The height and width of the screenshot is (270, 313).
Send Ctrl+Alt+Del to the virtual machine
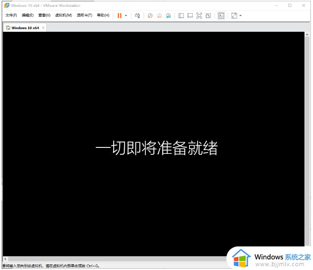[x=137, y=15]
